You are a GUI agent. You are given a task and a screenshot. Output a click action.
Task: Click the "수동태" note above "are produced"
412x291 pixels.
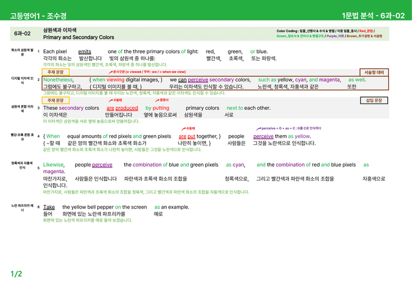tap(115, 100)
